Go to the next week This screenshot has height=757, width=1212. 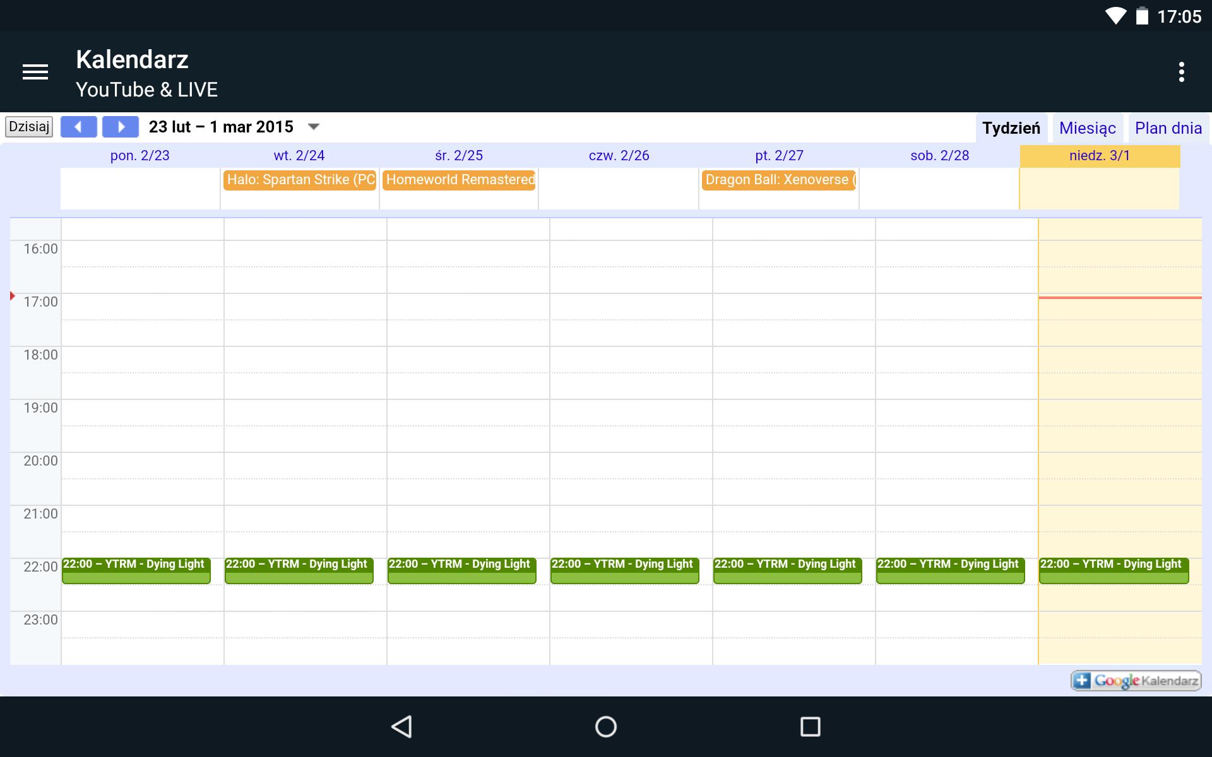pyautogui.click(x=121, y=127)
